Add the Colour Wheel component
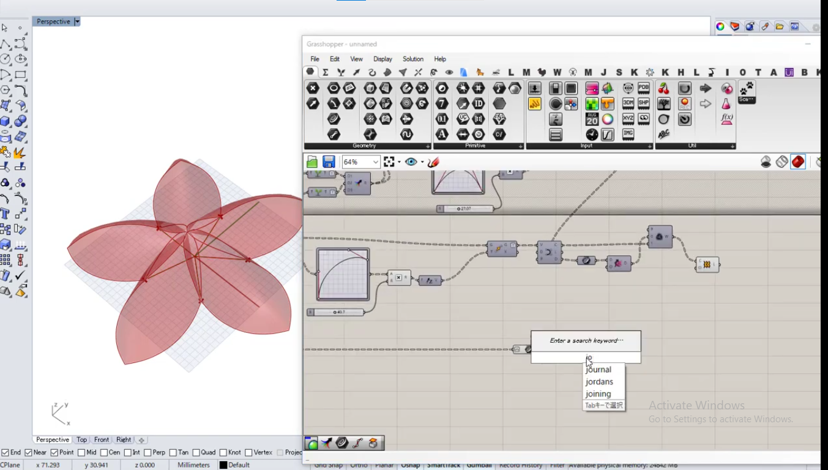 coord(608,119)
